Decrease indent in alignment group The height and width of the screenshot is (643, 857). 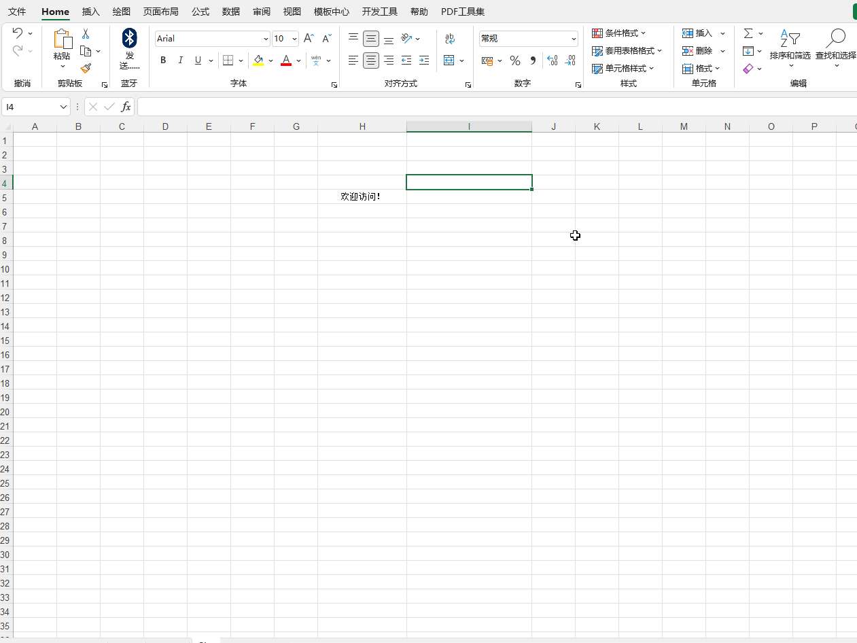point(406,60)
